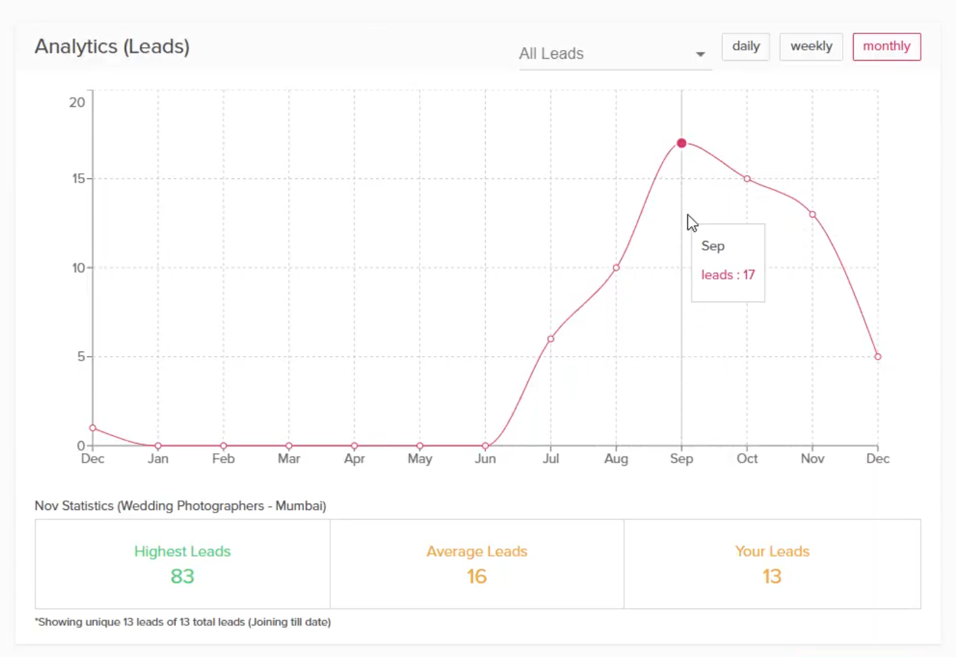Screen dimensions: 956x657
Task: Click the Oct data point on chart
Action: pos(747,179)
